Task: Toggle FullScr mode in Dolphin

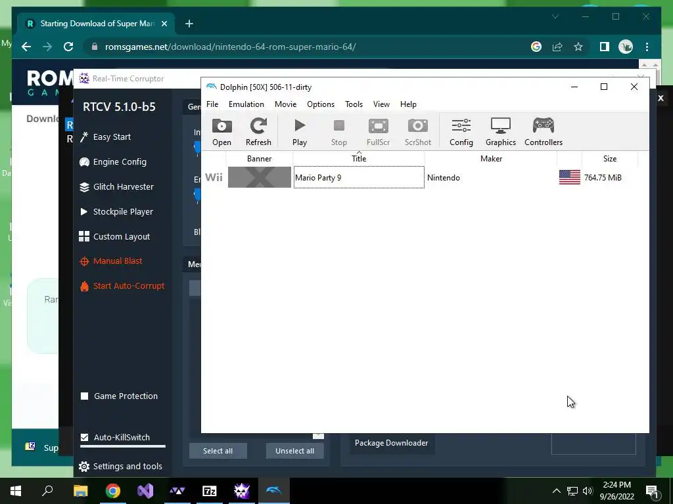Action: coord(378,132)
